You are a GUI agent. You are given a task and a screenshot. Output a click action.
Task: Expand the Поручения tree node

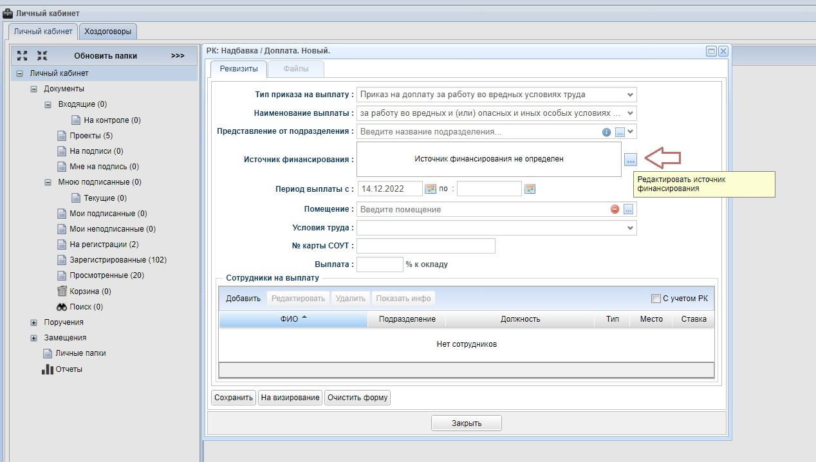34,322
